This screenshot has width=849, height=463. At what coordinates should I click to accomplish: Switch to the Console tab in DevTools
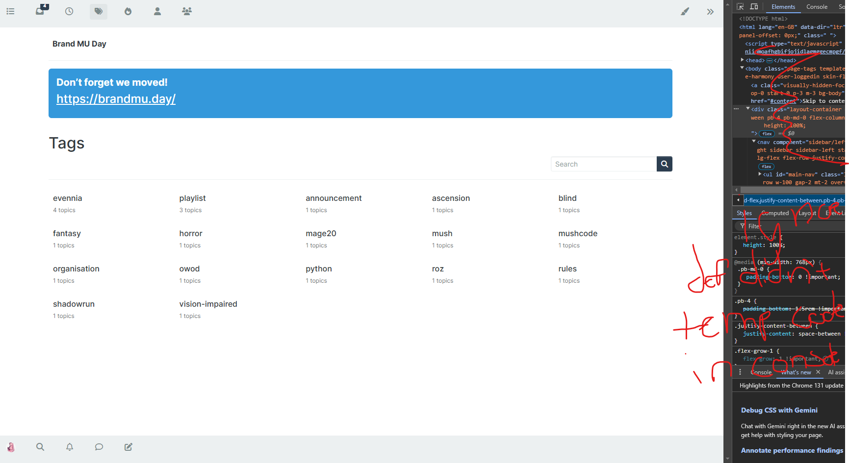coord(817,6)
